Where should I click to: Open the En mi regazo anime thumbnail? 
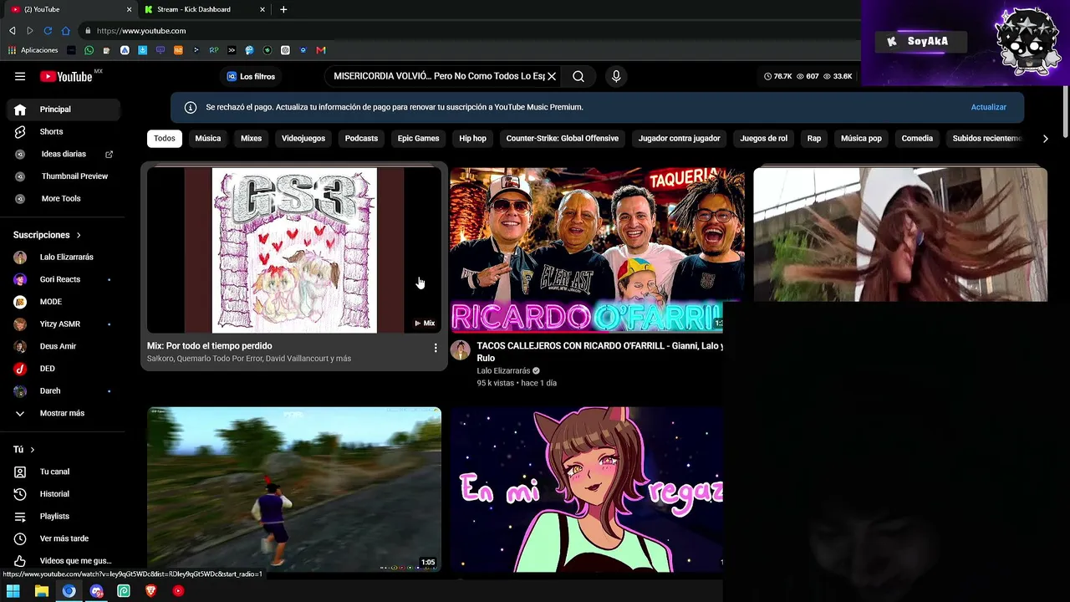click(x=586, y=489)
